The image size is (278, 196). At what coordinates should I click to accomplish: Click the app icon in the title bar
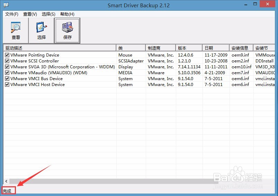(x=6, y=5)
